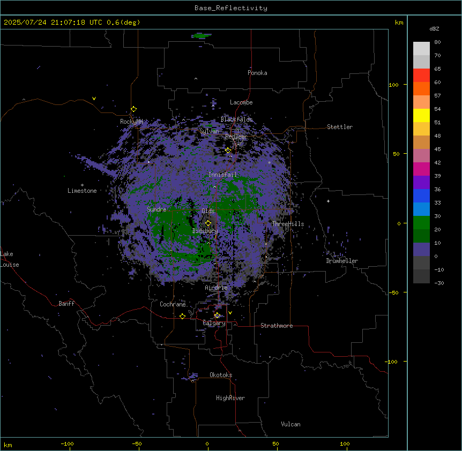Pick the yellow 51-54 dBZ legend swatch
Image resolution: width=462 pixels, height=451 pixels.
(421, 115)
